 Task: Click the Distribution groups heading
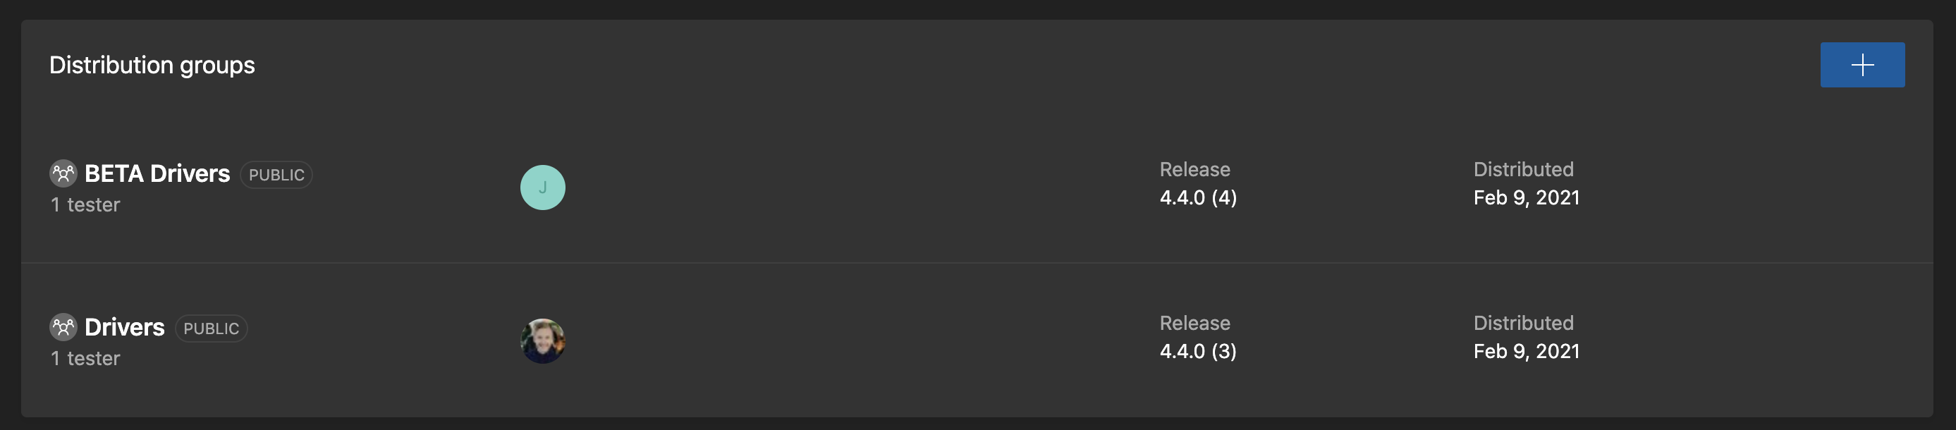[x=152, y=65]
